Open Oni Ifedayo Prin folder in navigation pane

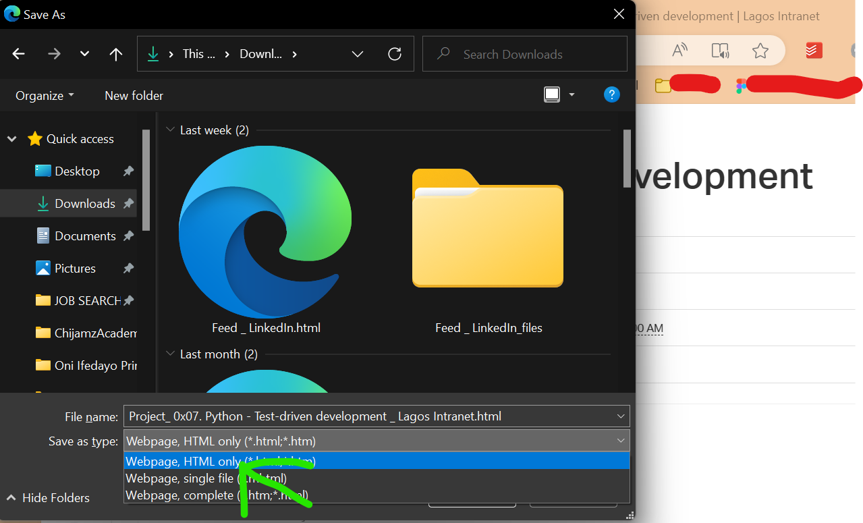pos(86,365)
